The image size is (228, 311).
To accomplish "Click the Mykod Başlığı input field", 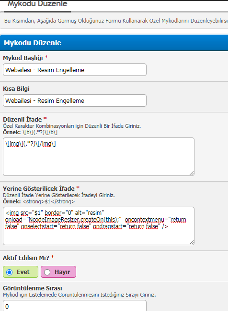I will point(75,70).
